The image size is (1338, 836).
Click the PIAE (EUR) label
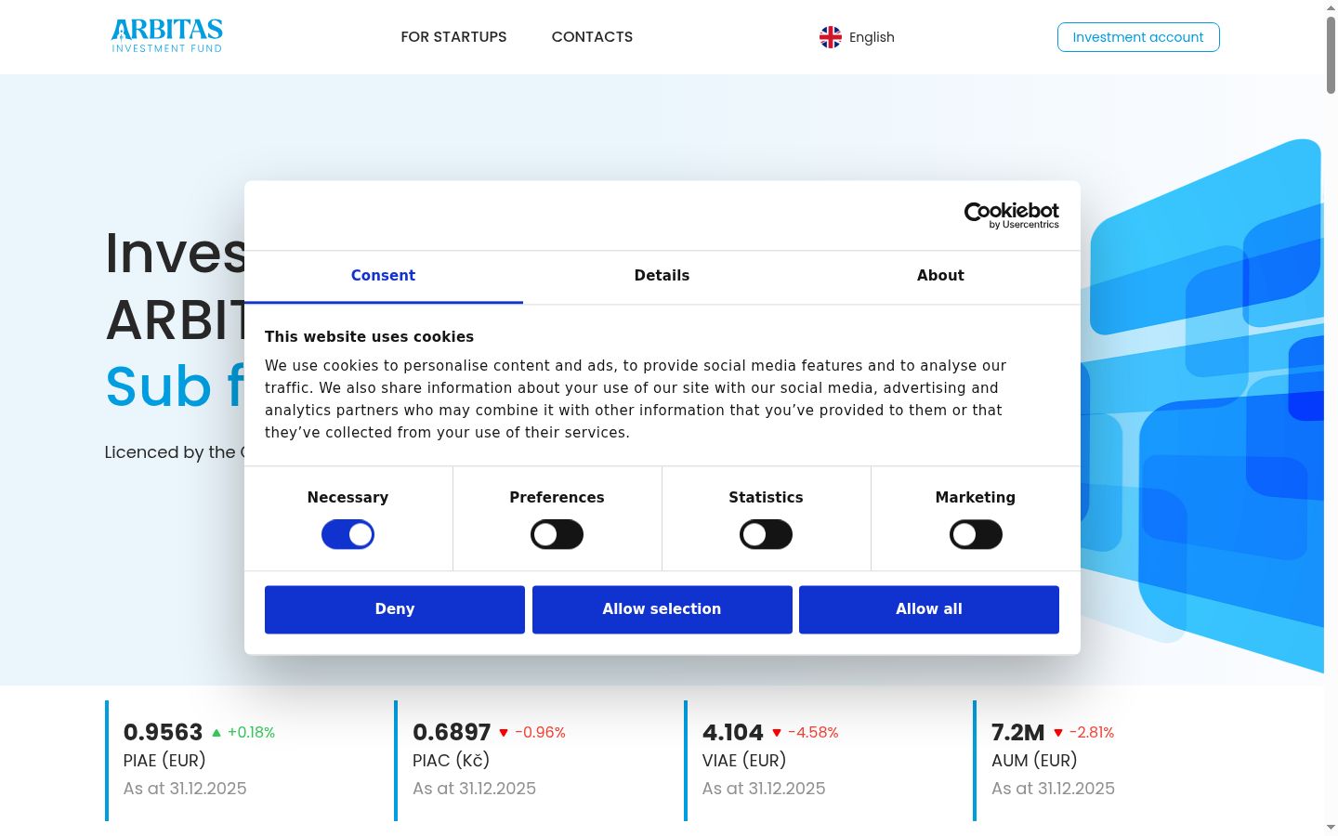coord(164,761)
